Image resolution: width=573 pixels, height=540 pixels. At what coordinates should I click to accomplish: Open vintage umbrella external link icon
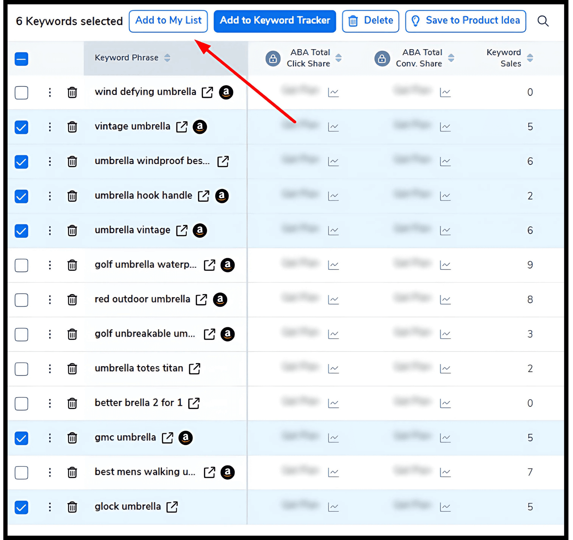182,127
